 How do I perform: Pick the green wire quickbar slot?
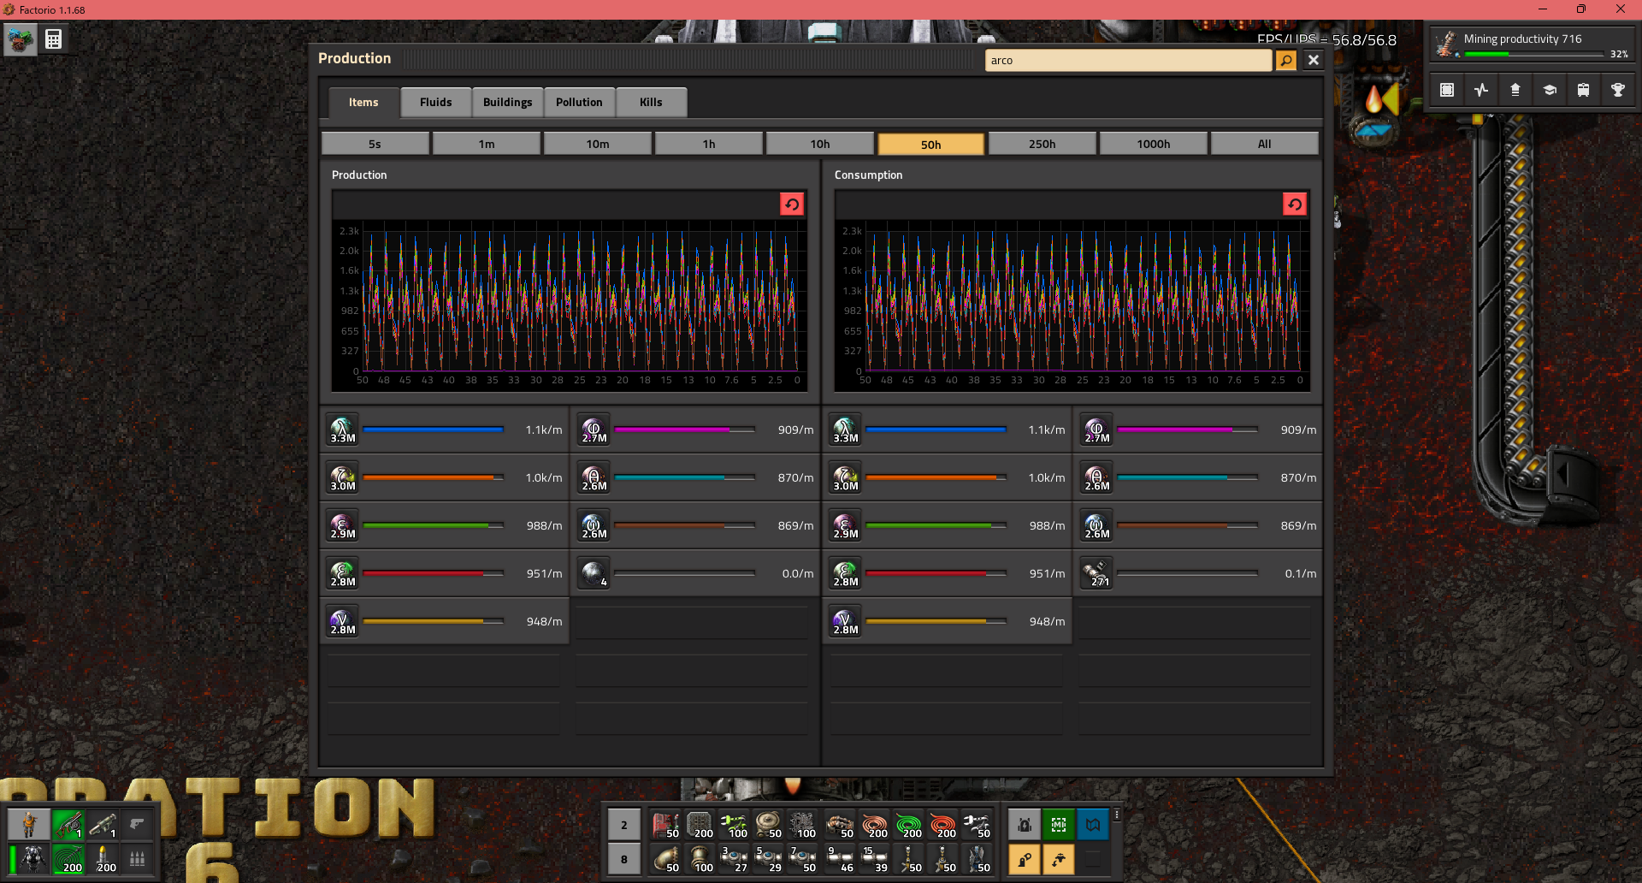click(x=908, y=825)
